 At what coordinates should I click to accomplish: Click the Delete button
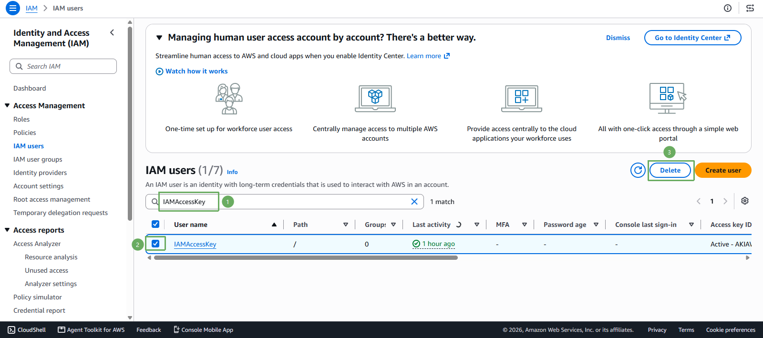click(670, 170)
